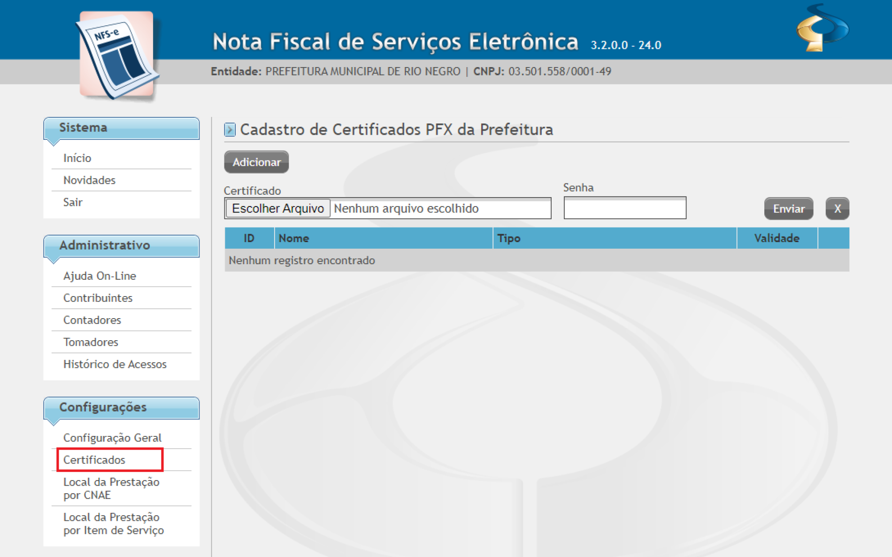Sort table by Validade column header
Screen dimensions: 892x557
777,238
